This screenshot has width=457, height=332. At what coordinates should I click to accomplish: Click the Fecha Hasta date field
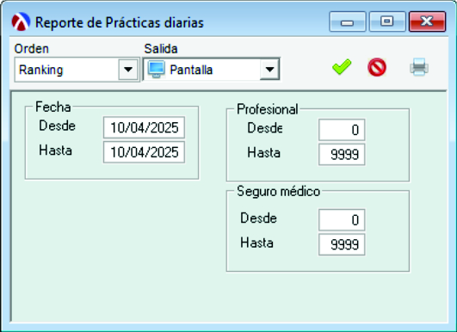point(144,152)
